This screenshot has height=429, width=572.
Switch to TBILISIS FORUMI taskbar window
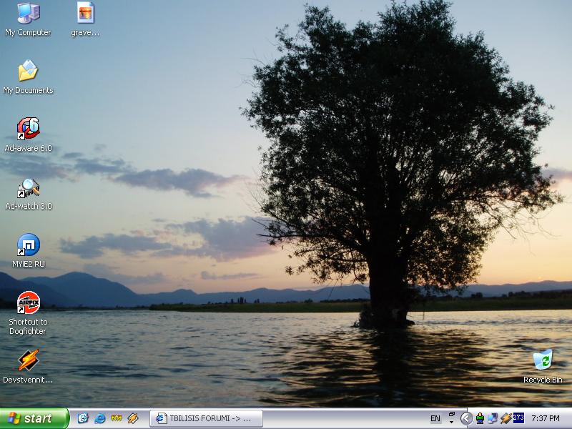click(x=206, y=418)
